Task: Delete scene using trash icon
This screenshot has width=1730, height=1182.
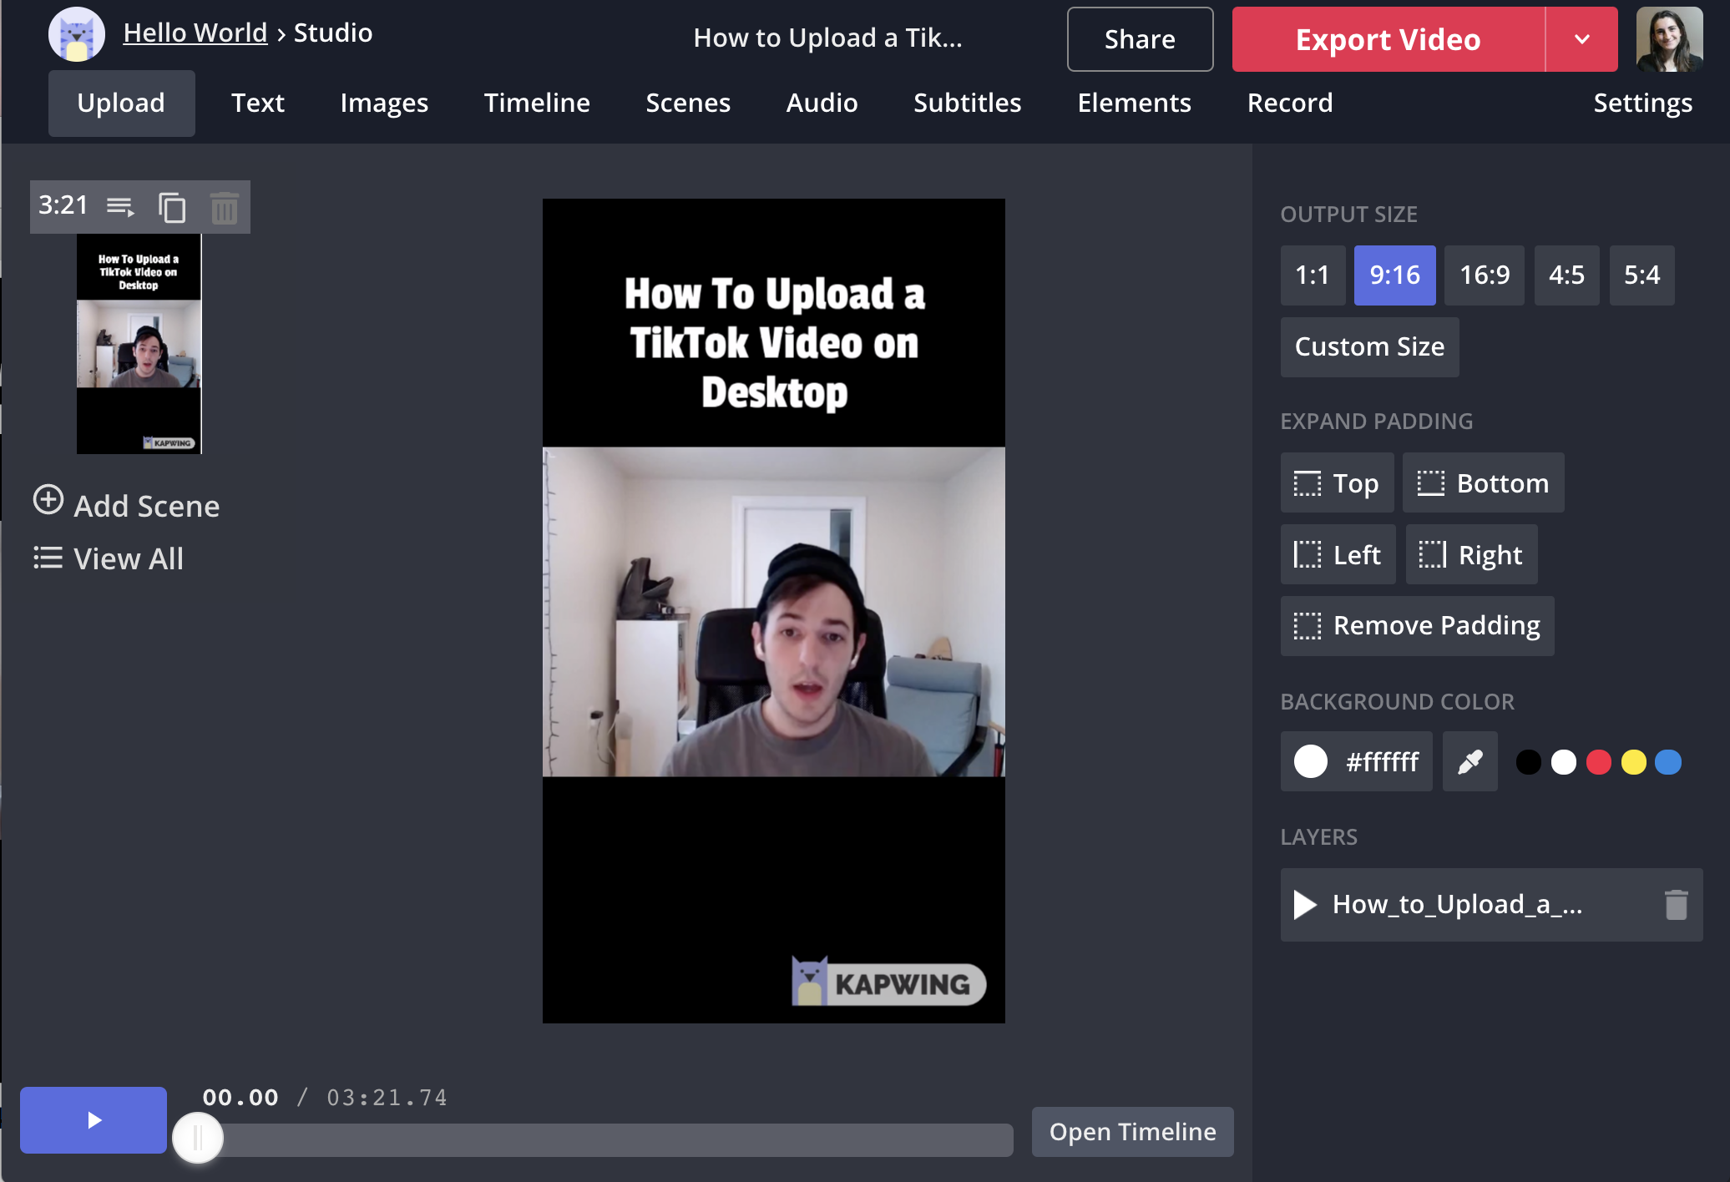Action: click(224, 208)
